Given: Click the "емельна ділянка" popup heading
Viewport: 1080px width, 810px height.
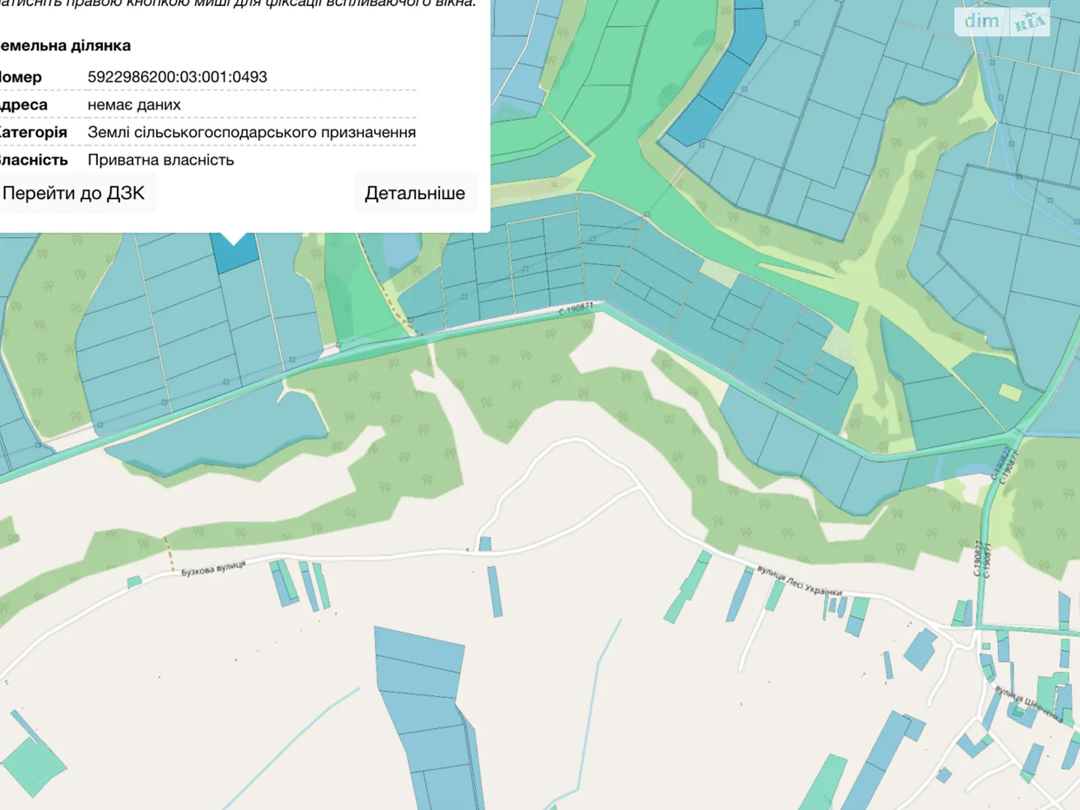Looking at the screenshot, I should coord(65,46).
